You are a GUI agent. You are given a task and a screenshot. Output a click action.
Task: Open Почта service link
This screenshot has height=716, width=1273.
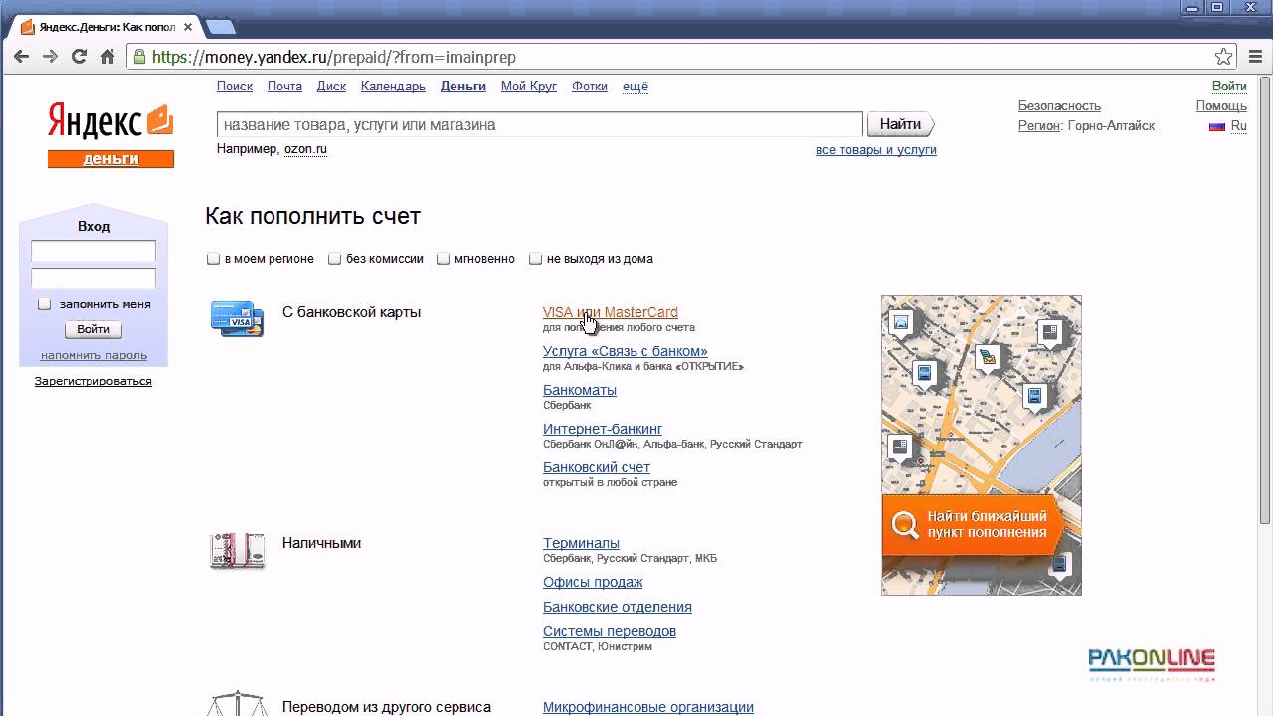tap(284, 87)
